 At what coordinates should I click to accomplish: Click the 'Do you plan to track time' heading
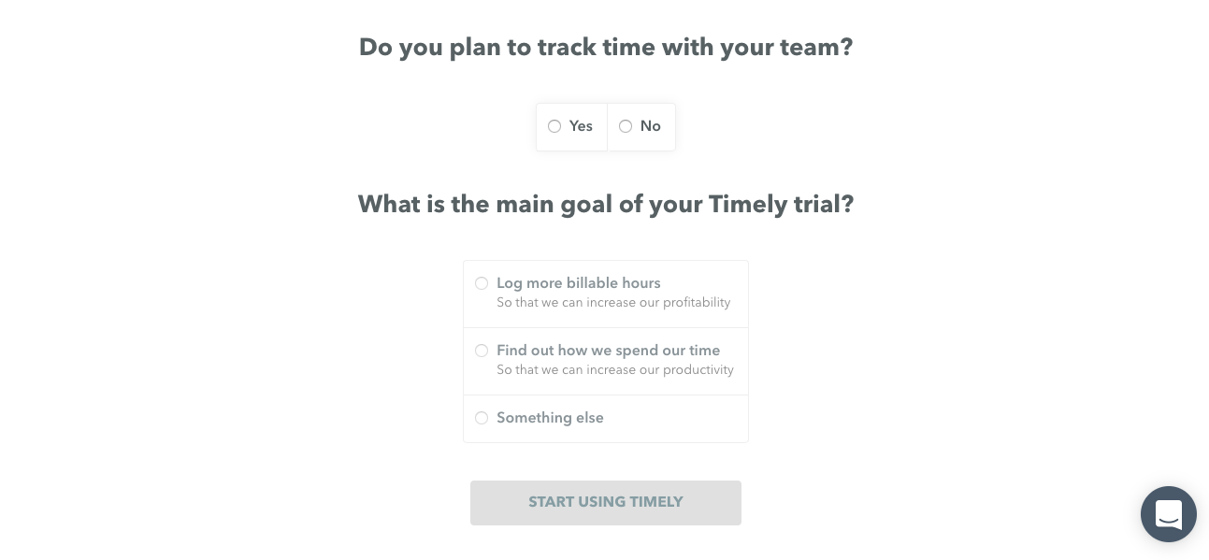(x=606, y=48)
